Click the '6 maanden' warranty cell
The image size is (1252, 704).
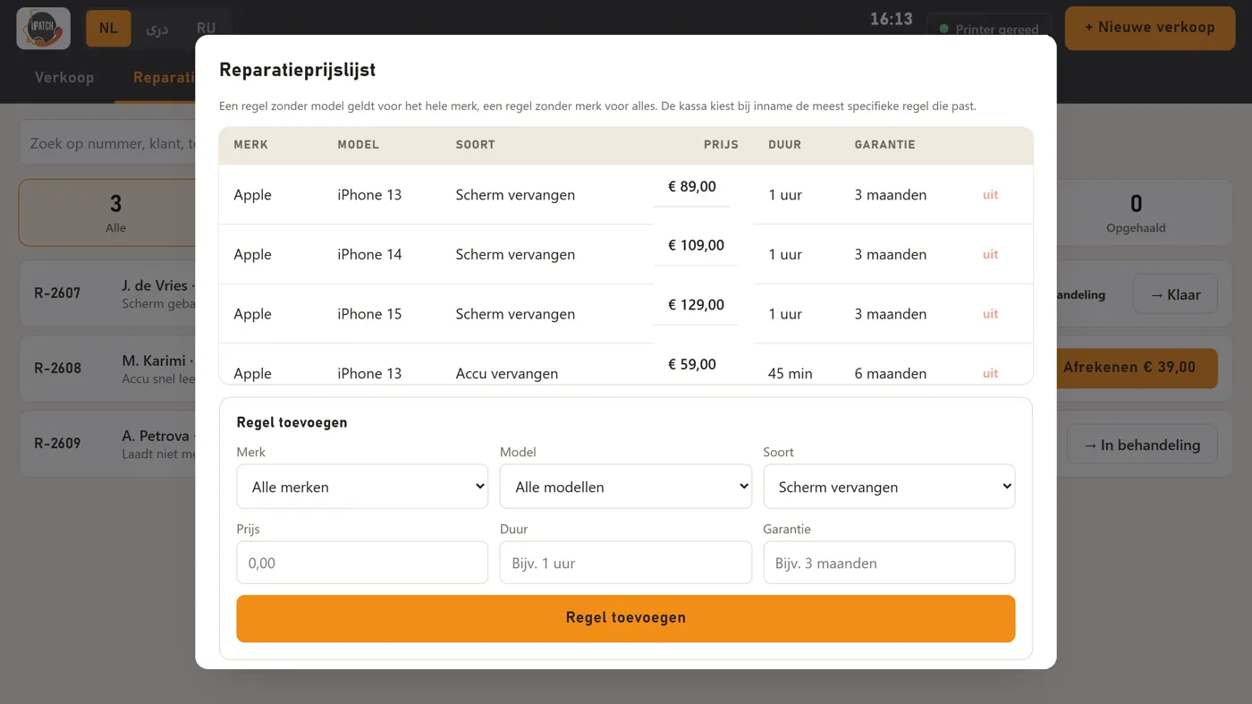coord(891,373)
